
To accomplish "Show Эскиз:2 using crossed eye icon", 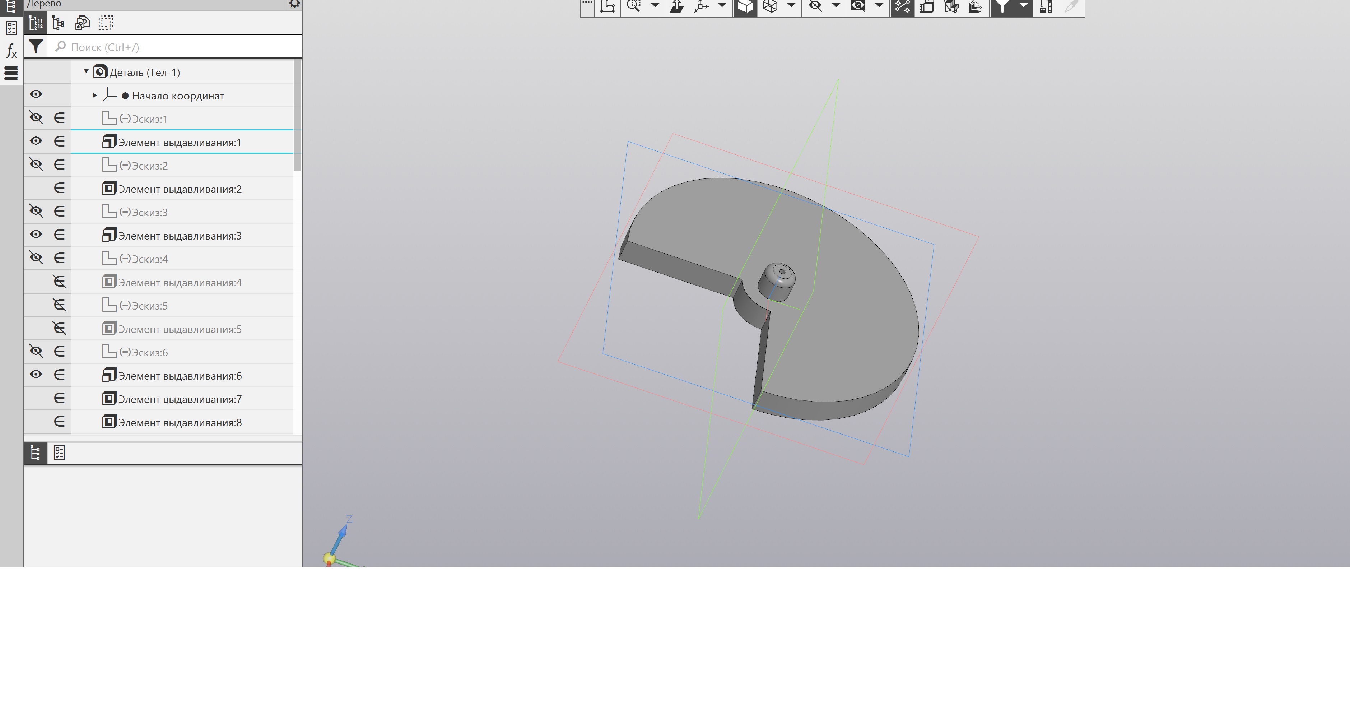I will [x=36, y=164].
